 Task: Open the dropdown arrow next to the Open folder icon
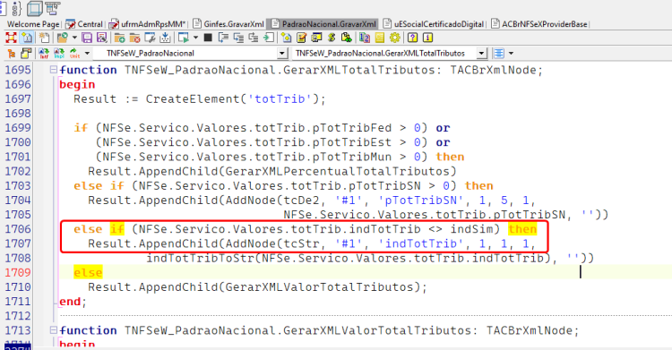pyautogui.click(x=74, y=38)
